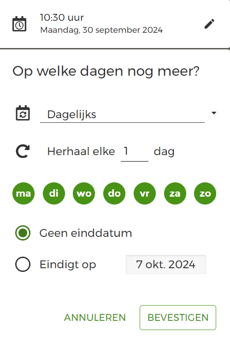Toggle the 'ma' Monday day circle
The image size is (230, 349).
(24, 193)
